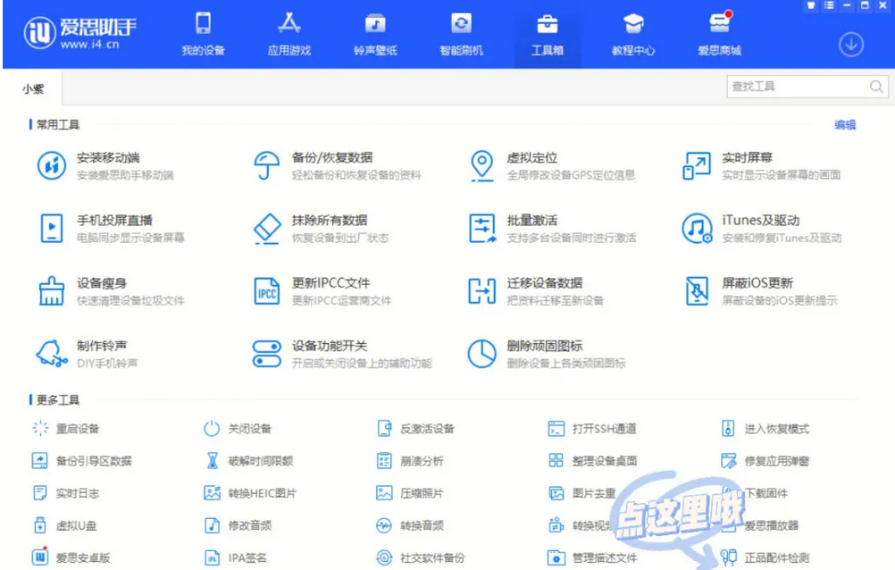This screenshot has height=570, width=895.
Task: Open 更新IPCC文件 tool icon
Action: coord(266,291)
